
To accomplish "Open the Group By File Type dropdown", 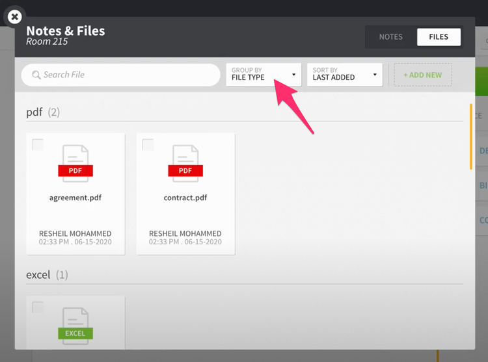I will point(264,75).
